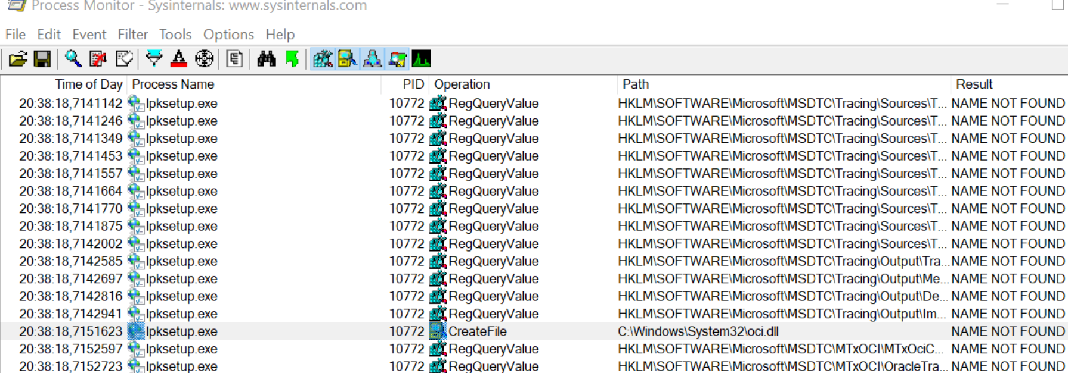The height and width of the screenshot is (373, 1068).
Task: Click the PID column header
Action: [x=405, y=84]
